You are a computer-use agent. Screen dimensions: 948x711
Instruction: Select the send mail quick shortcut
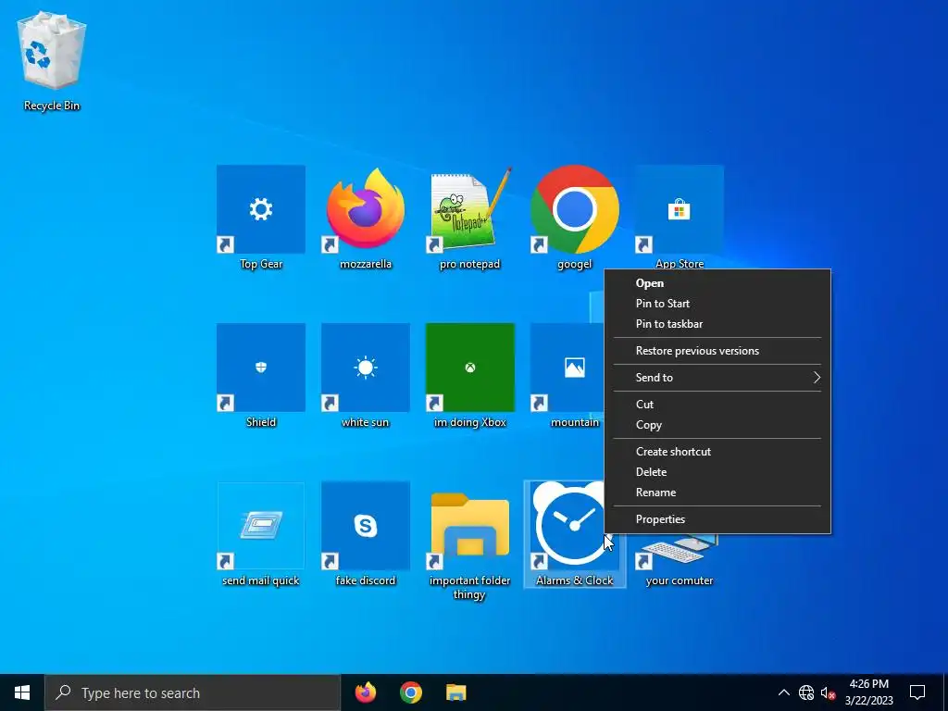coord(260,526)
